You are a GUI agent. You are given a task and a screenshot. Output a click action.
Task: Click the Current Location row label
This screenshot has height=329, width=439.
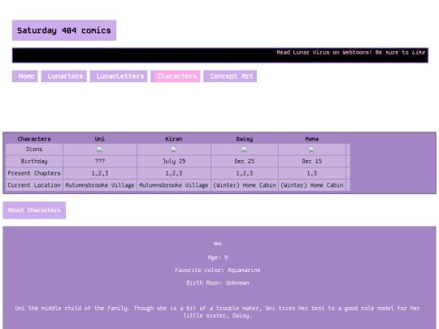coord(34,185)
